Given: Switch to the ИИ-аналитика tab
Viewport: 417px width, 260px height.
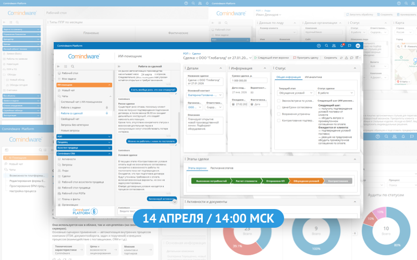Looking at the screenshot, I should (313, 77).
